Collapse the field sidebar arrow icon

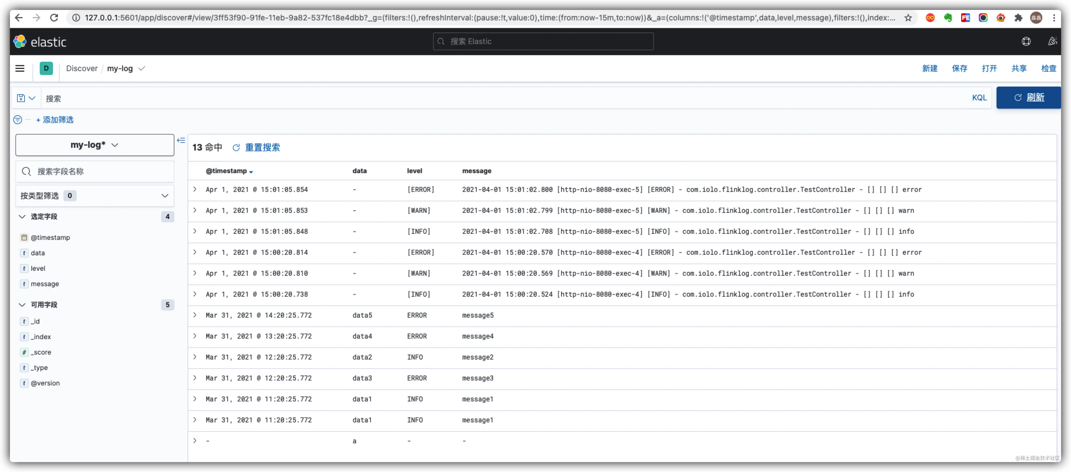[181, 140]
